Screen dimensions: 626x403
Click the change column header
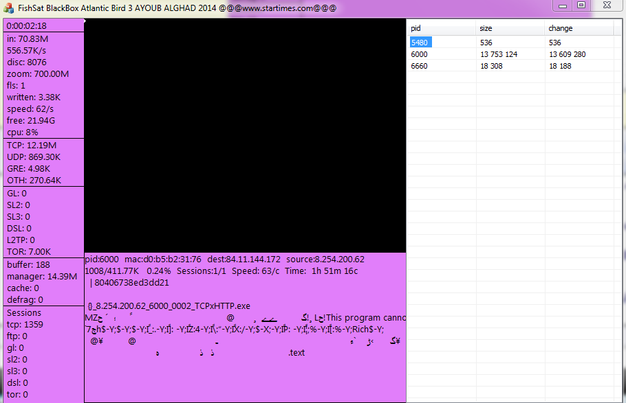pyautogui.click(x=578, y=28)
